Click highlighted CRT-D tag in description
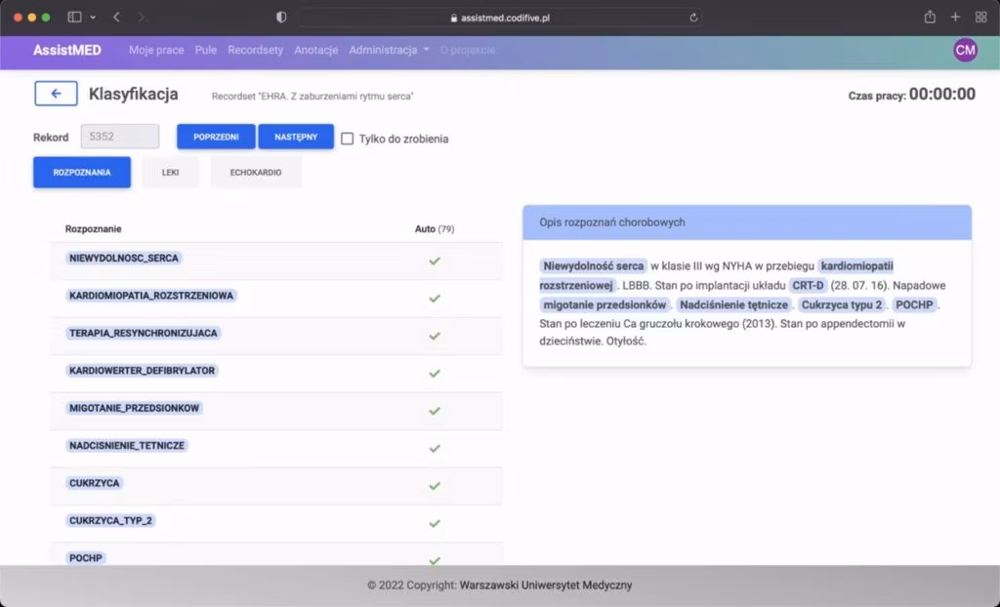The height and width of the screenshot is (607, 1000). click(808, 286)
